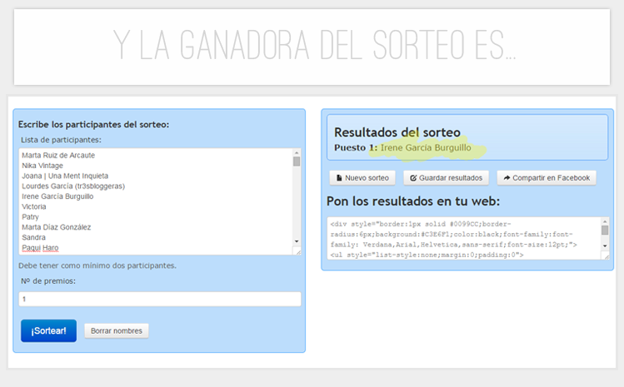Click the Lourdes García (tr3sbloggeras) entry
Screen dimensions: 624x387
73,186
